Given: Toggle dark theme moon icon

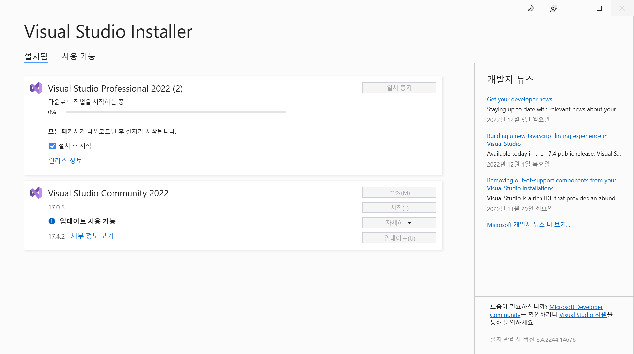Looking at the screenshot, I should click(530, 8).
